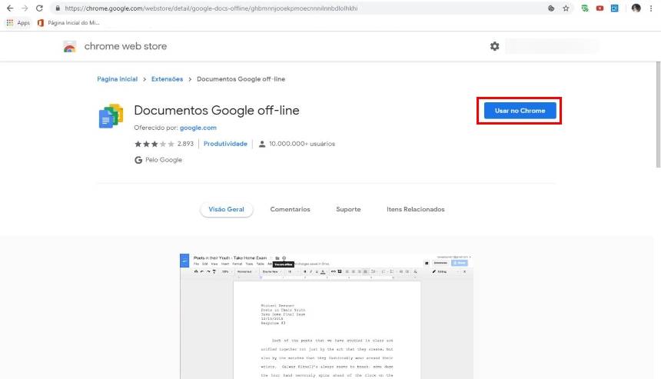Open the blue extension icon in toolbar
Screen dimensions: 661x379
click(x=615, y=8)
